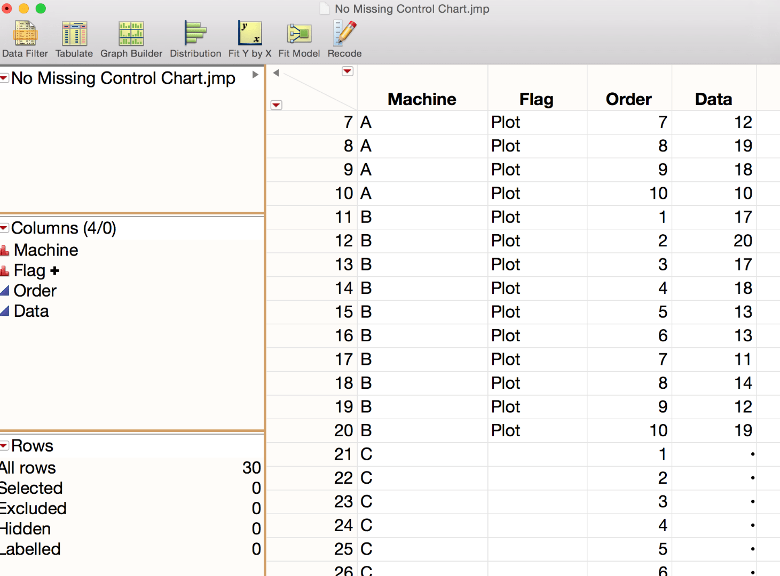
Task: Select the Machine column in the Columns list
Action: click(x=46, y=250)
